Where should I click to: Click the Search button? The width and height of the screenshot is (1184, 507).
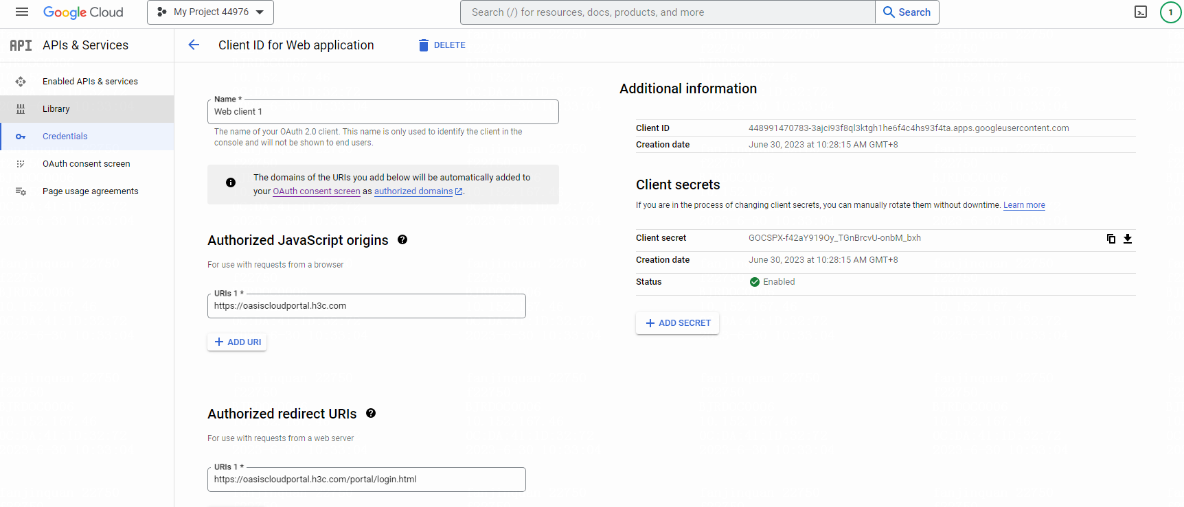[907, 12]
